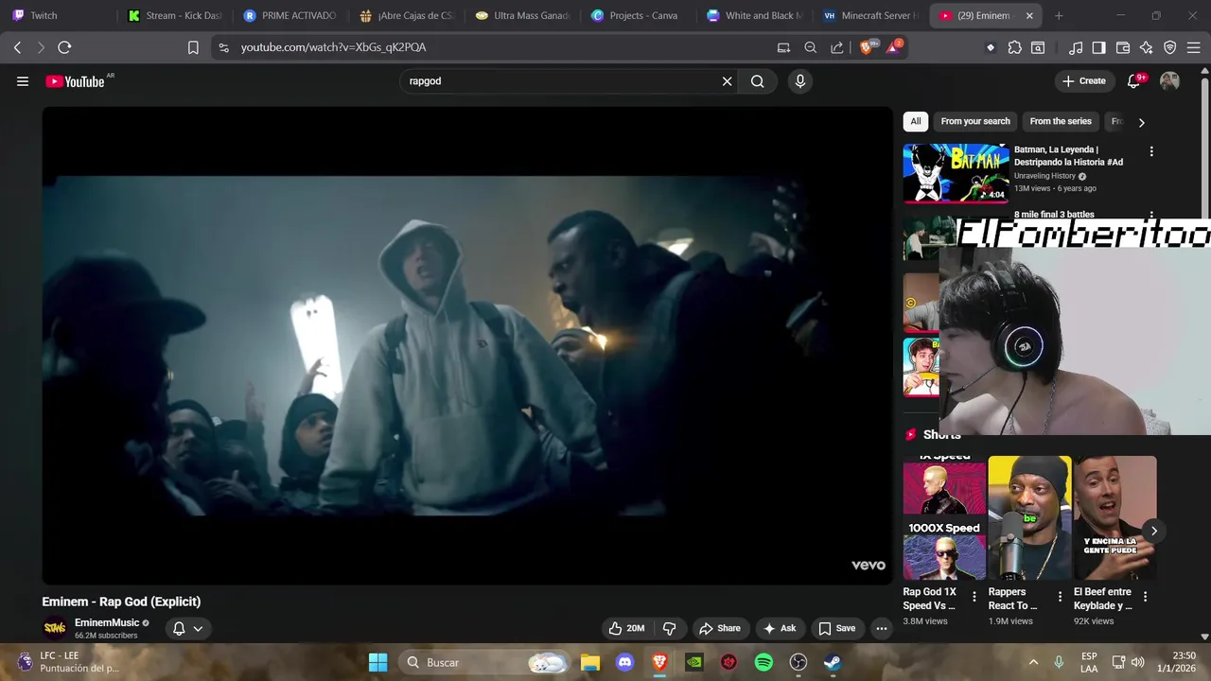Share the Rap God video

click(720, 628)
